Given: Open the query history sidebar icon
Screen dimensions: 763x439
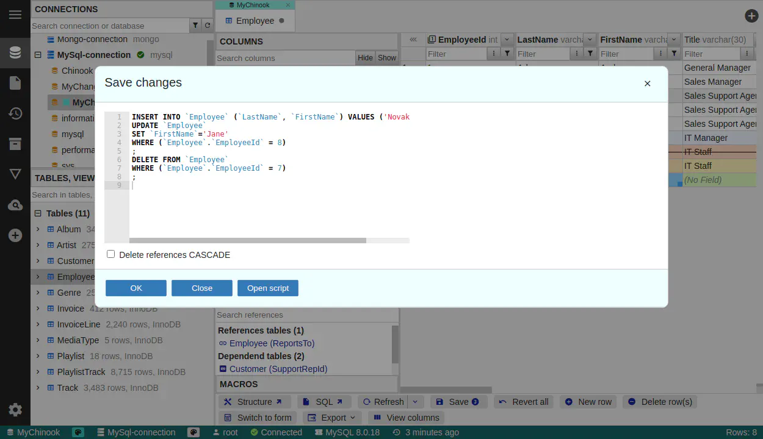Looking at the screenshot, I should pos(15,113).
